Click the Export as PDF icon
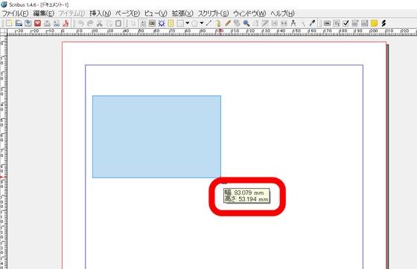This screenshot has width=417, height=269. [66, 23]
